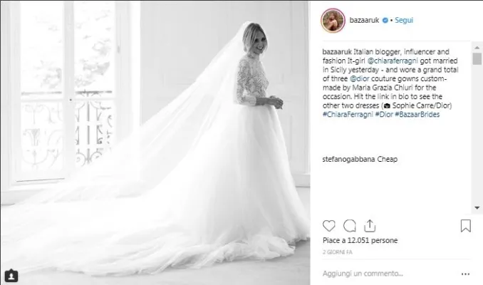Open the #BazaarBrides hashtag
Screen dimensions: 483x285
click(x=417, y=114)
